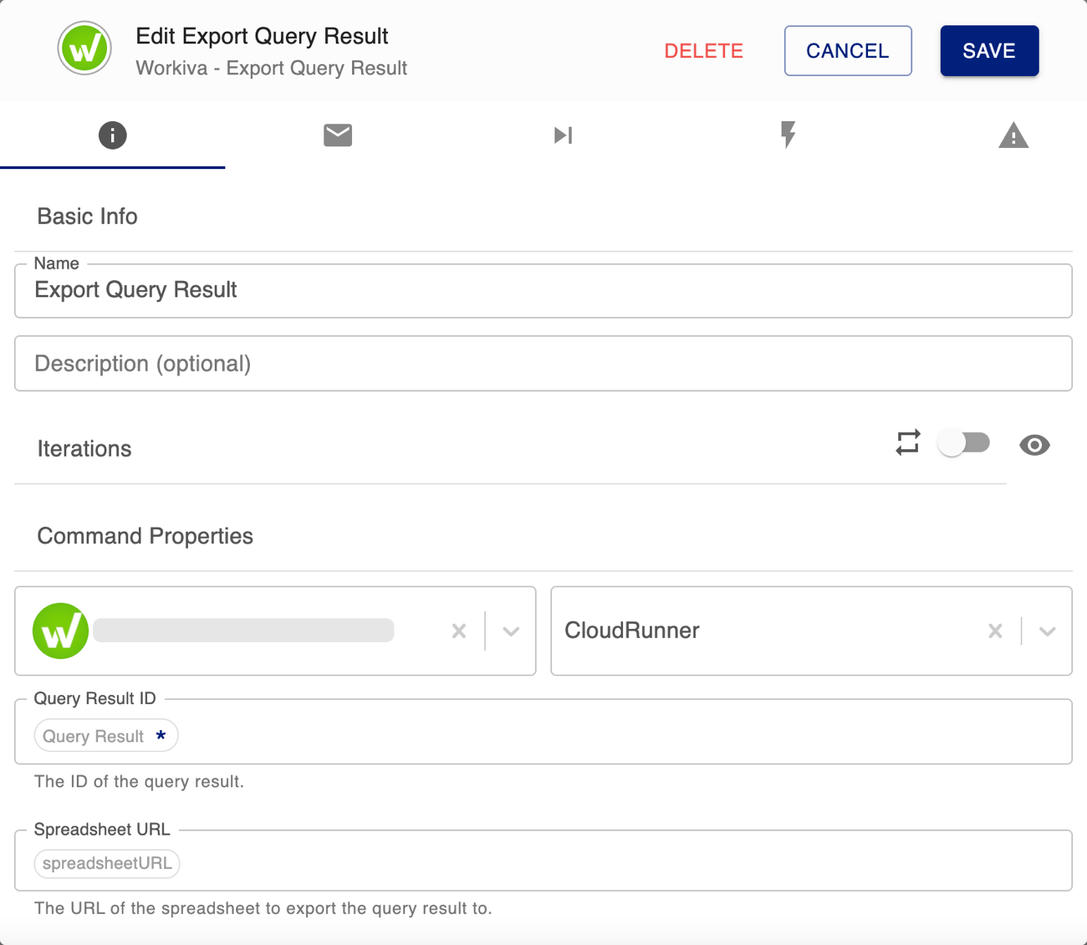
Task: Click DELETE to remove the command
Action: tap(703, 50)
